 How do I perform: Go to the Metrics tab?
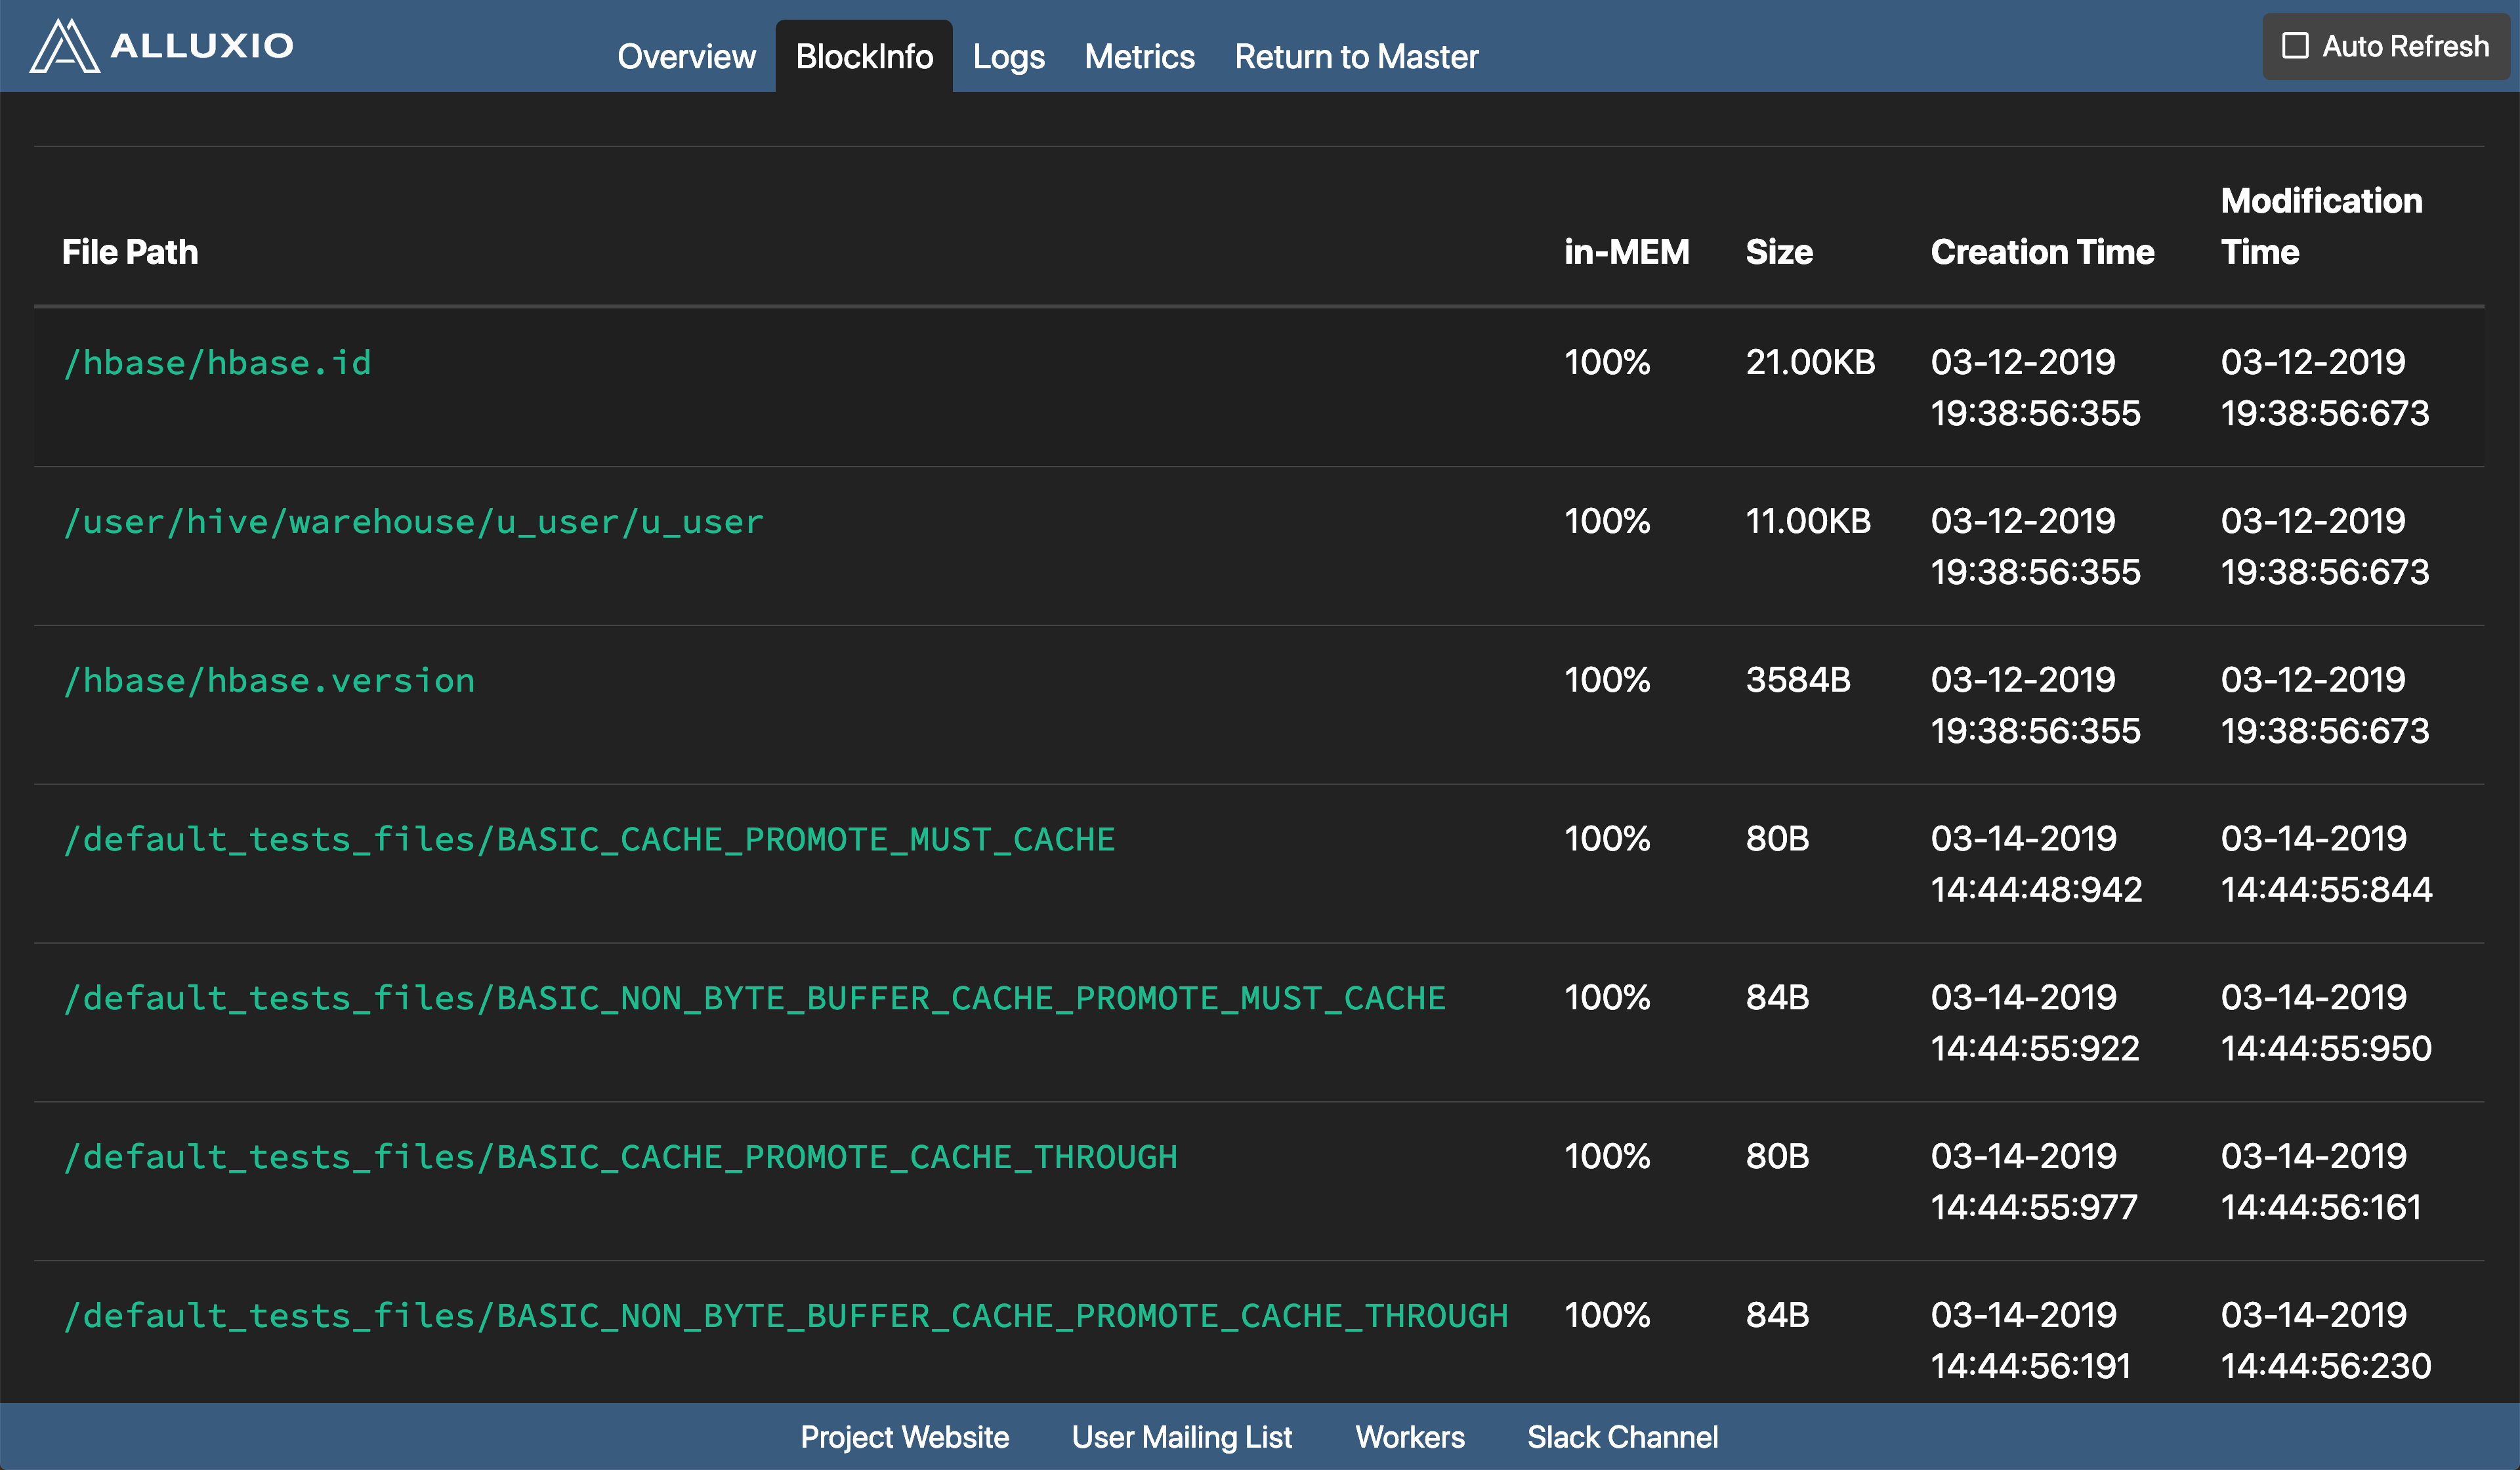[1139, 57]
